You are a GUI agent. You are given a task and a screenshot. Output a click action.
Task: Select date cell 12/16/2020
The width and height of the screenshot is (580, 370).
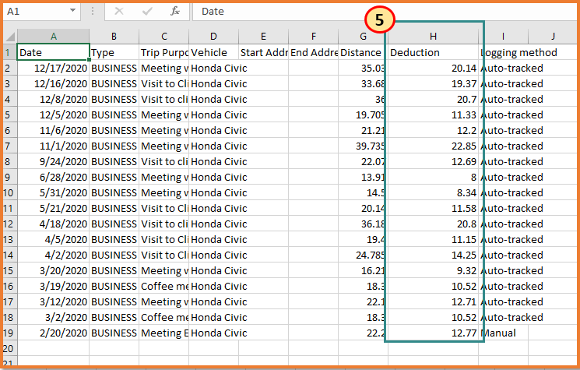pyautogui.click(x=53, y=83)
